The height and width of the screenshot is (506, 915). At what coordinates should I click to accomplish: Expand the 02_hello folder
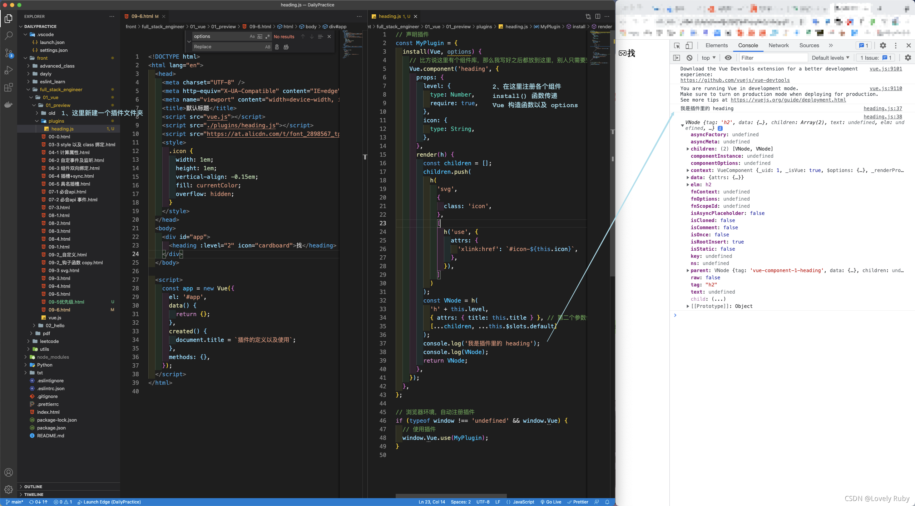(55, 325)
